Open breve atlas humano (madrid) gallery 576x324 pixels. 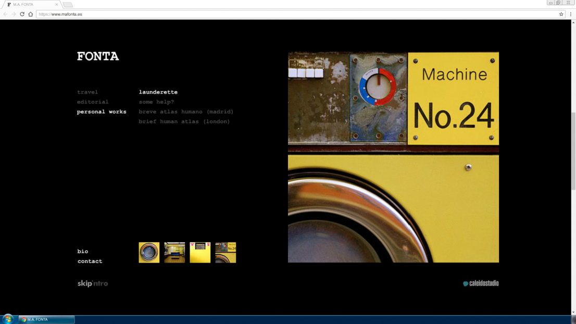point(186,111)
